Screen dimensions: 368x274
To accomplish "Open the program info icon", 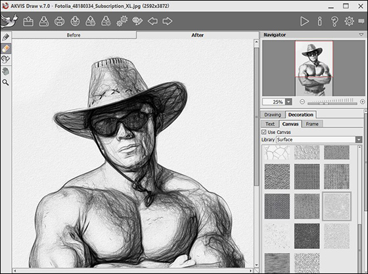I will click(x=319, y=21).
